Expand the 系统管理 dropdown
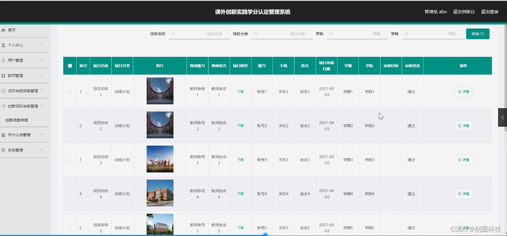This screenshot has width=507, height=236. click(x=42, y=150)
